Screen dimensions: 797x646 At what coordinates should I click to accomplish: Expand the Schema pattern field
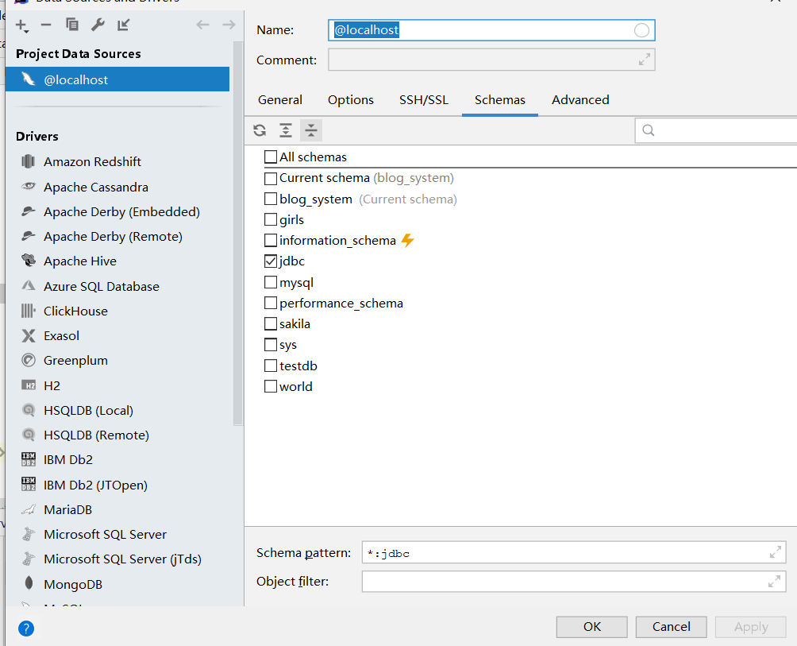coord(775,552)
